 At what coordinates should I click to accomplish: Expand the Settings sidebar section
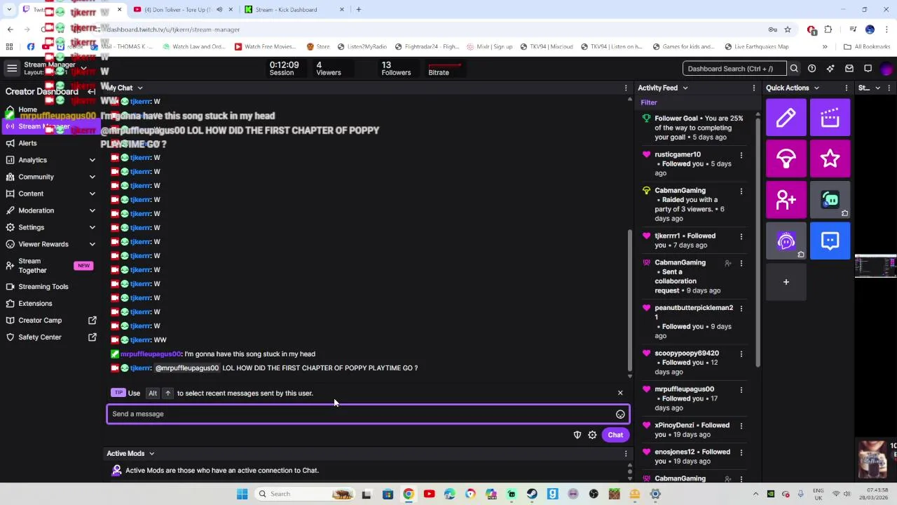92,227
